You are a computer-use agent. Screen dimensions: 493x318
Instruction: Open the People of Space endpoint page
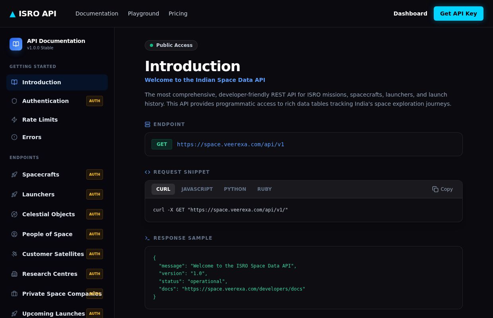(x=57, y=234)
